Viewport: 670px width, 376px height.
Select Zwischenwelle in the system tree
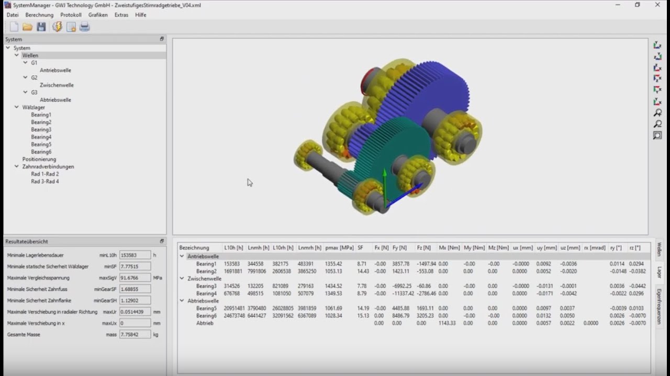point(57,85)
